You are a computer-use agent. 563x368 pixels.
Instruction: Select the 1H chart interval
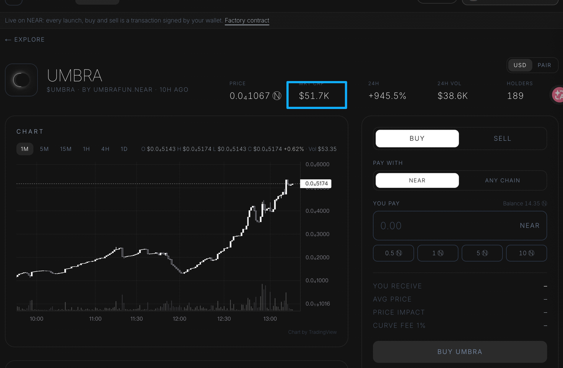point(86,149)
